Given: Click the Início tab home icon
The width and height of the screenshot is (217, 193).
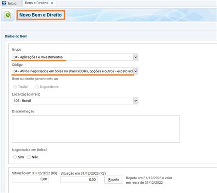Looking at the screenshot, I should (4, 3).
